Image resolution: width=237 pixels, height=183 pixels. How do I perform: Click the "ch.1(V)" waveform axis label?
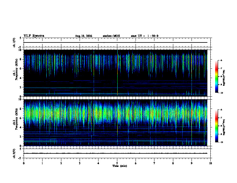point(14,42)
